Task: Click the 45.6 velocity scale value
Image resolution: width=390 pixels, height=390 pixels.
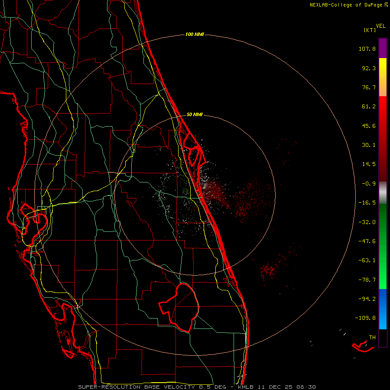Action: [369, 126]
